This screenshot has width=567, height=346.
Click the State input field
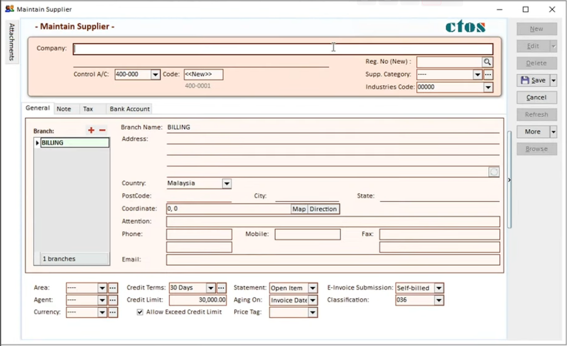tap(440, 196)
